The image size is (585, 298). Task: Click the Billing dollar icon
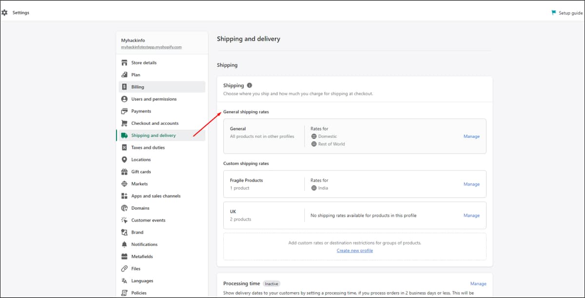pos(124,87)
